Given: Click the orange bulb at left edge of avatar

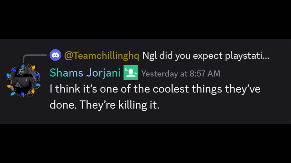Looking at the screenshot, I should tap(9, 86).
